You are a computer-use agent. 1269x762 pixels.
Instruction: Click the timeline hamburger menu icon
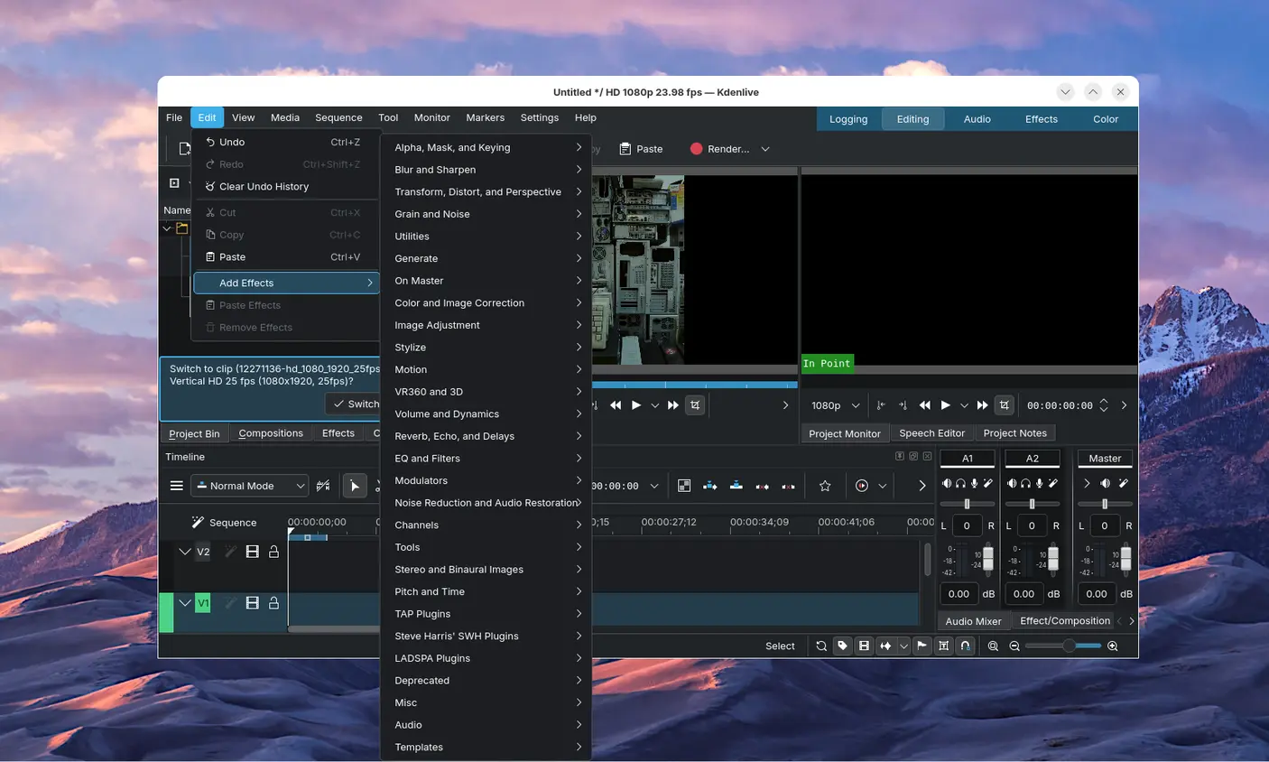coord(177,486)
